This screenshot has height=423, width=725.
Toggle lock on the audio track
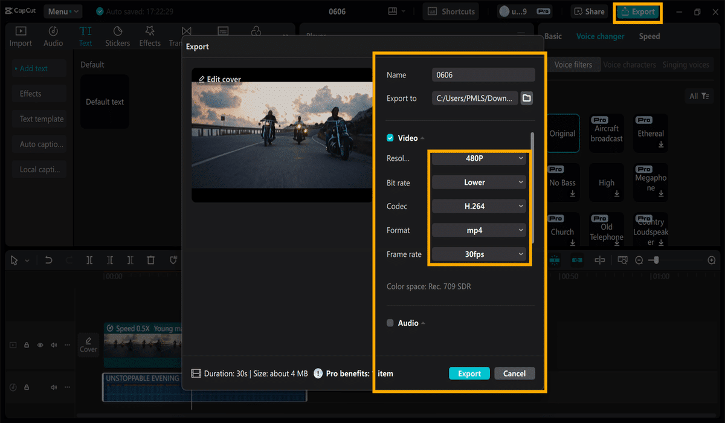tap(27, 387)
